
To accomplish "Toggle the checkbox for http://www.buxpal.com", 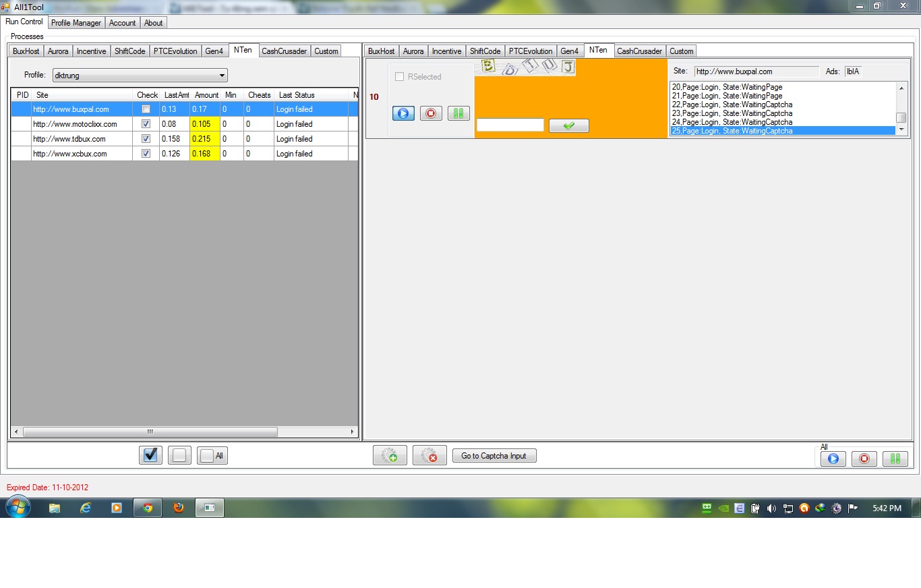I will click(x=146, y=109).
